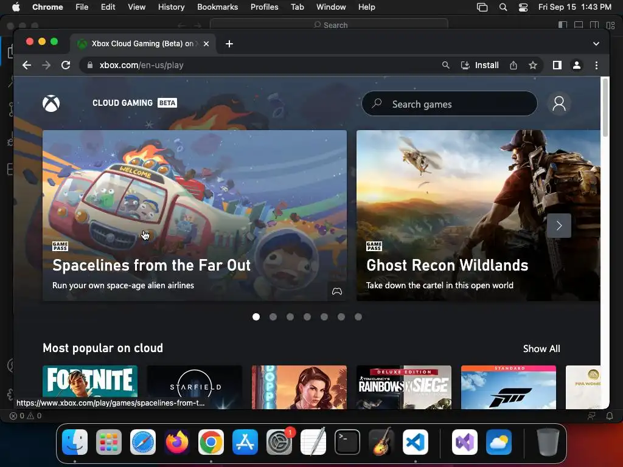Launch Safari from the dock
Viewport: 623px width, 467px height.
click(143, 442)
